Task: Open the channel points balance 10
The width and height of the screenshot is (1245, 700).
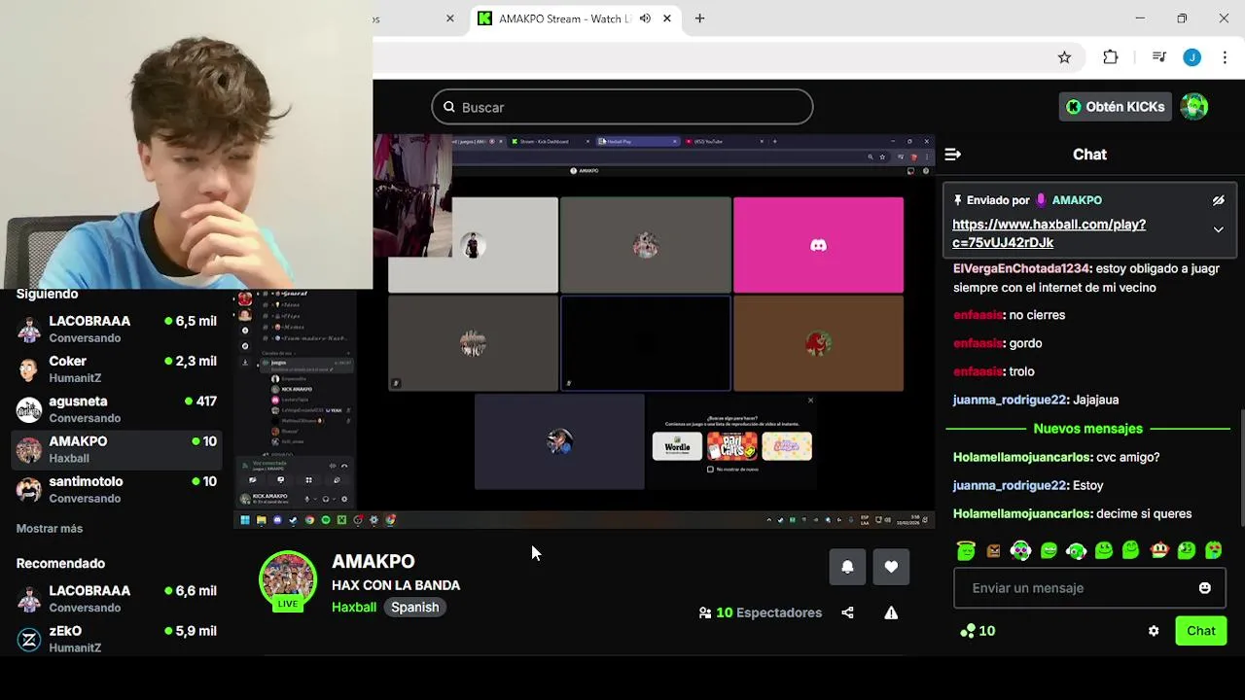Action: coord(978,631)
